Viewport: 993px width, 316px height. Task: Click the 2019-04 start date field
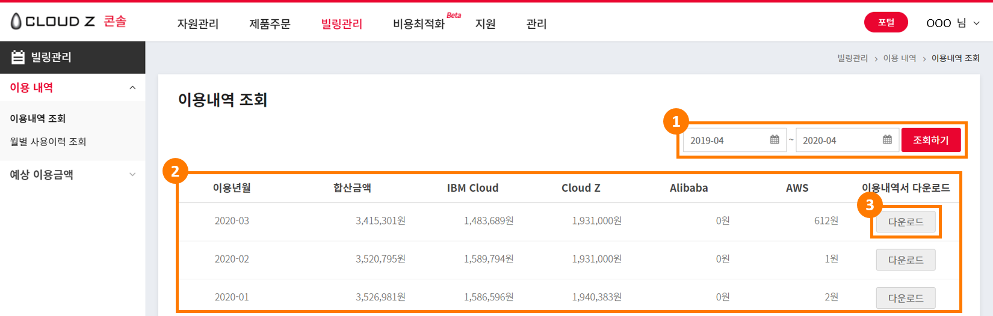(x=734, y=140)
